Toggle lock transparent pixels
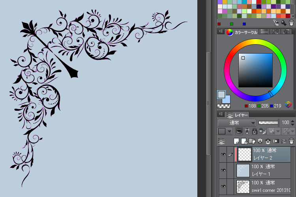 [262, 131]
